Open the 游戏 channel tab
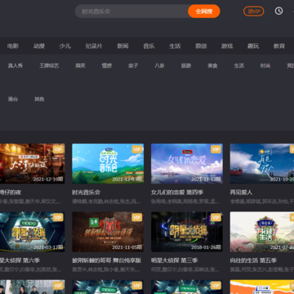 (227, 46)
